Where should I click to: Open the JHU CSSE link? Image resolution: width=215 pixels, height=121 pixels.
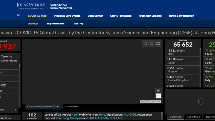point(130,115)
